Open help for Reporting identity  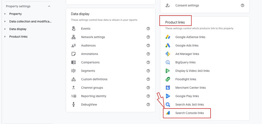(148, 96)
